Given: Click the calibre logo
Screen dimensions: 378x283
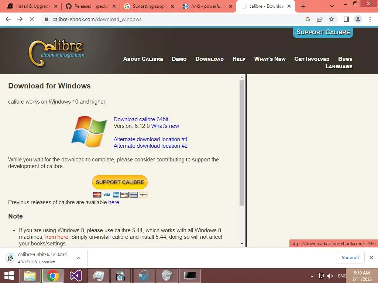Looking at the screenshot, I should [x=57, y=53].
